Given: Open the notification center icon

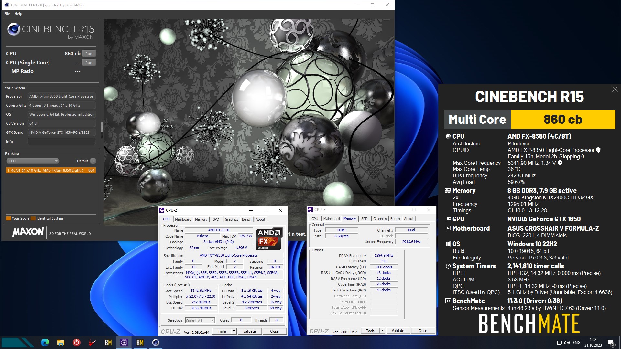Looking at the screenshot, I should 611,343.
